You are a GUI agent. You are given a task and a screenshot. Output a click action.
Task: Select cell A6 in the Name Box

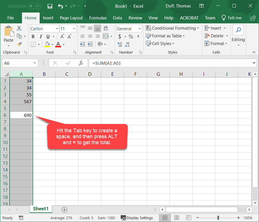(x=18, y=63)
